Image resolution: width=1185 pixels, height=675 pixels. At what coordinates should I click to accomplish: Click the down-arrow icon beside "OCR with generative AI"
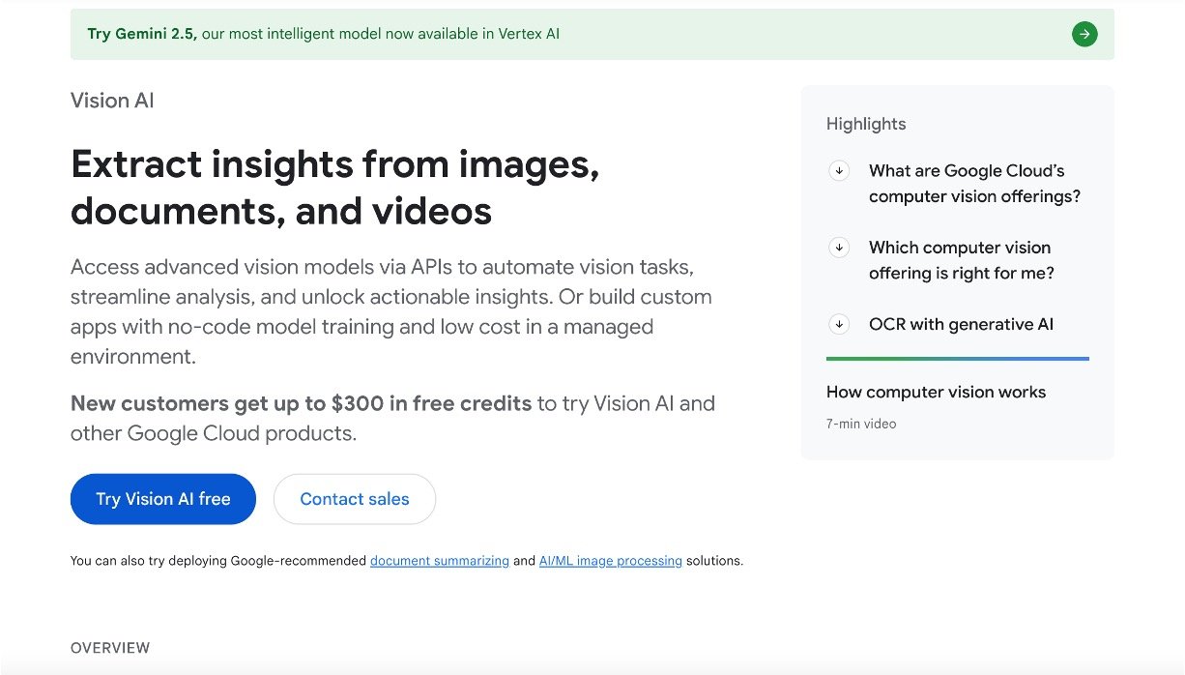839,324
